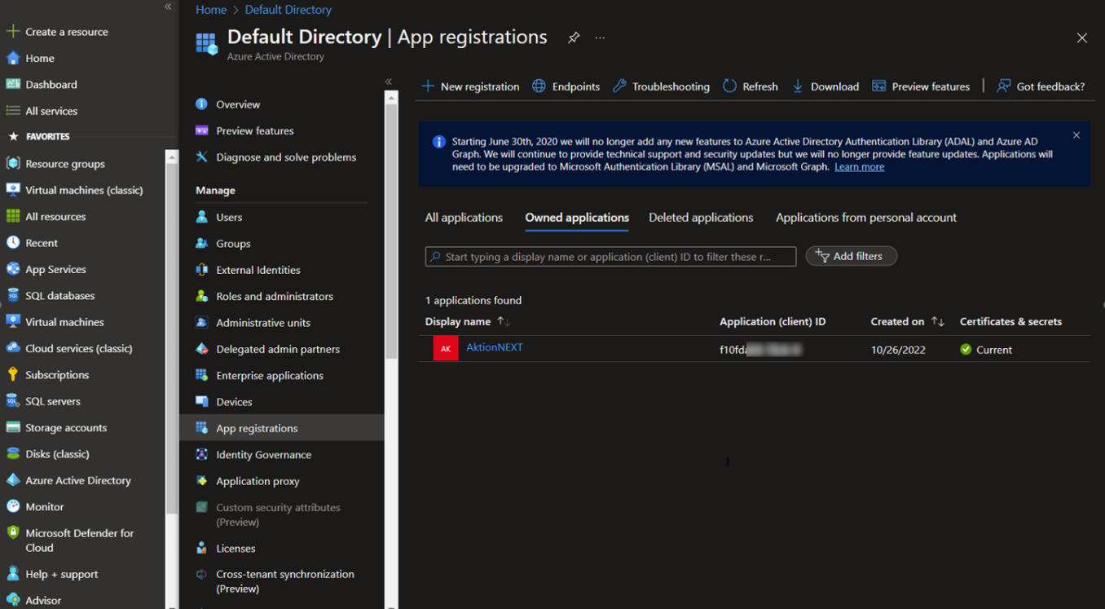Click the AK AktionNEXT app tile
Viewport: 1105px width, 609px height.
446,348
